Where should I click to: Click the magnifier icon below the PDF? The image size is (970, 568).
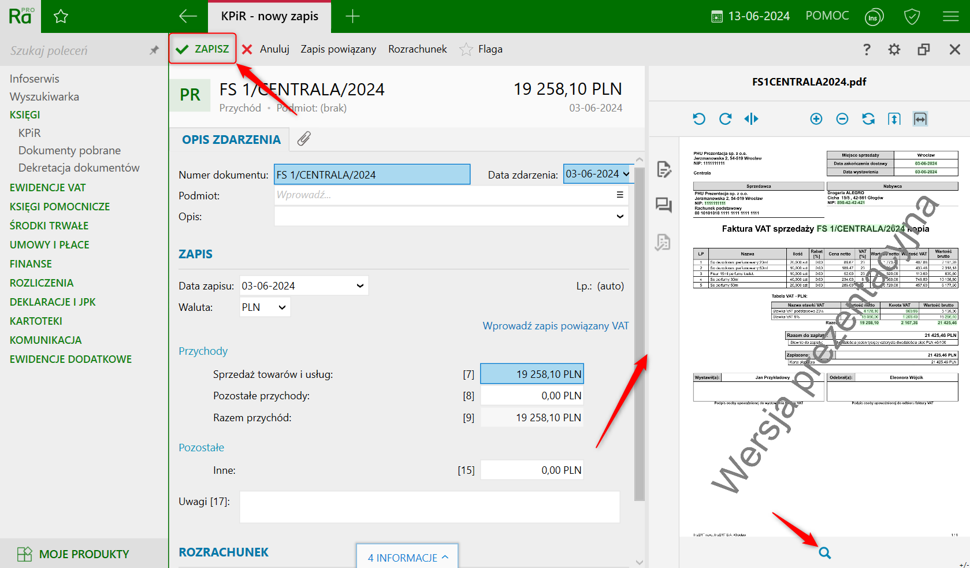click(x=824, y=553)
